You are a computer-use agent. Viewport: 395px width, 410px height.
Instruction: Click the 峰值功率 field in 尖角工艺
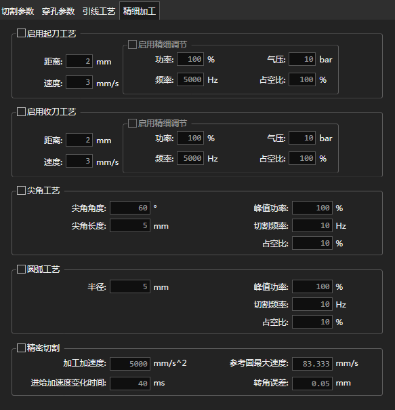tap(312, 208)
